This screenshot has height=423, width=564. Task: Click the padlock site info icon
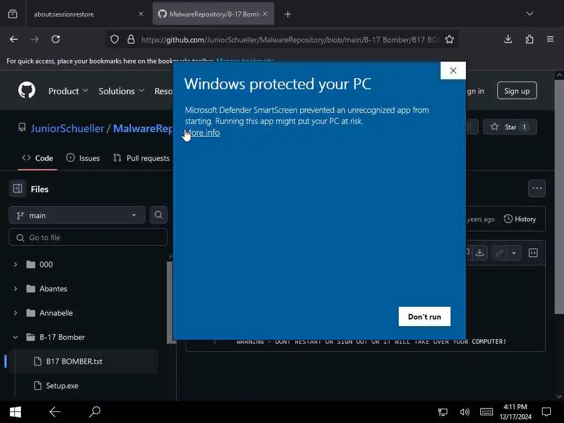[131, 39]
